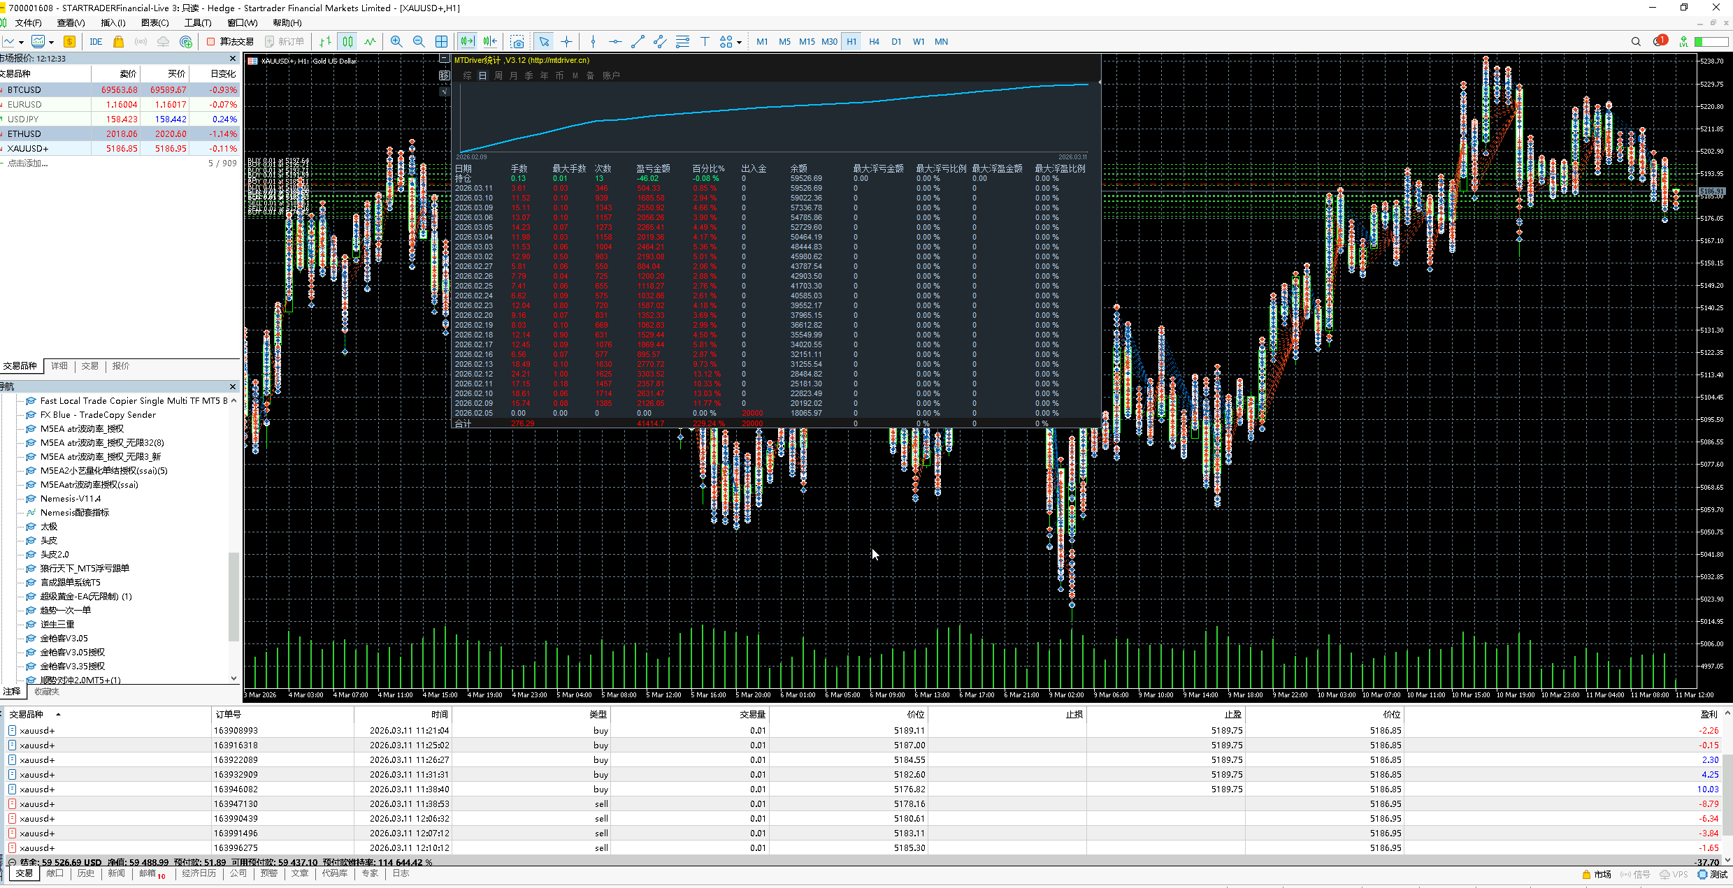Open the search magnifier in toolbar
Viewport: 1733px width, 888px height.
pyautogui.click(x=1636, y=42)
